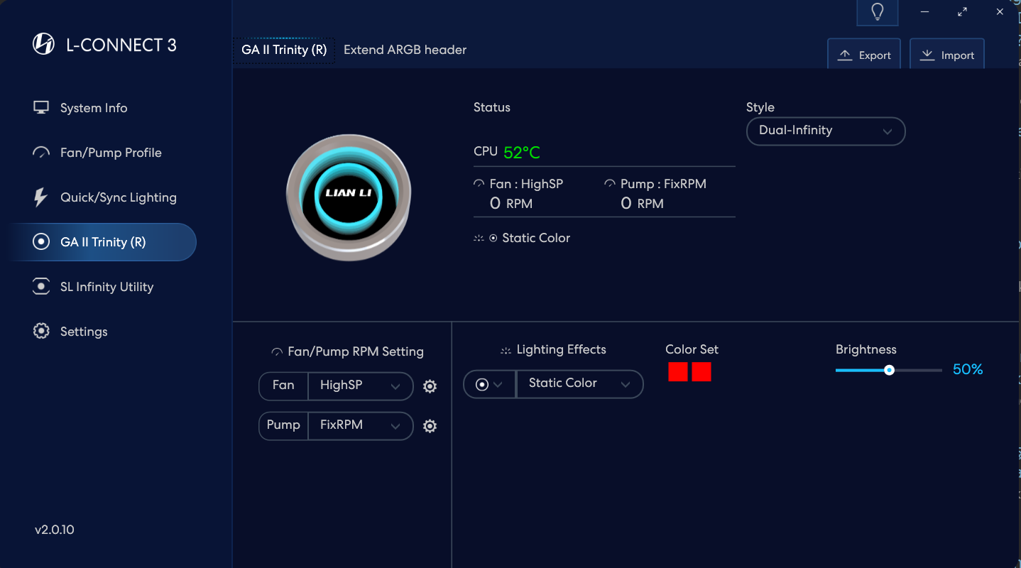The image size is (1021, 568).
Task: Click the Pump : FixRPM status text
Action: 663,184
